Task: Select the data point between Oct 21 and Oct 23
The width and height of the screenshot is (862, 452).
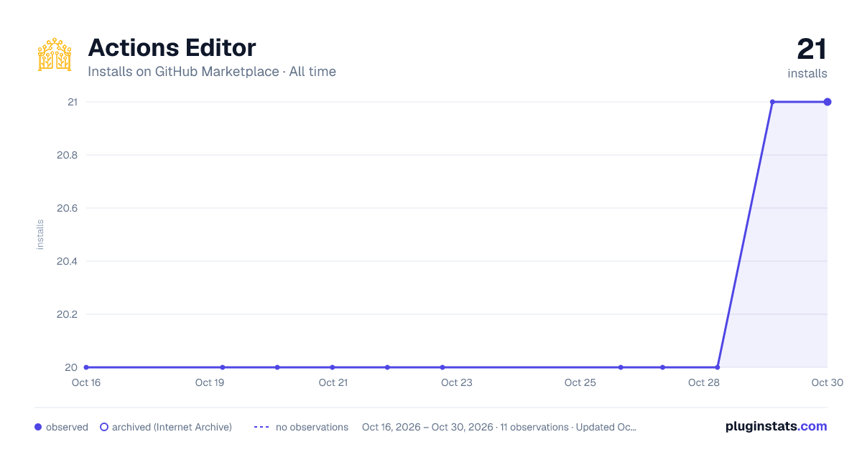Action: coord(387,367)
